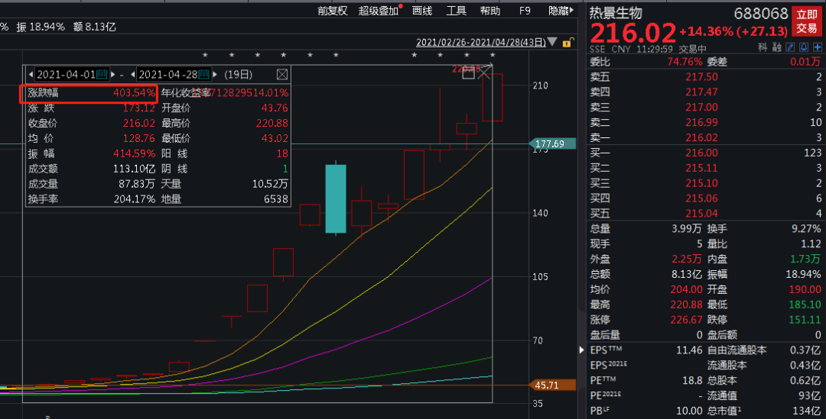Screen dimensions: 826x419
Task: Click the stock name 热景生物
Action: [616, 13]
